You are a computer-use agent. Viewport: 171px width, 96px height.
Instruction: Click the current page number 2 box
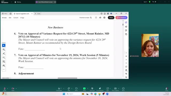coord(126,53)
